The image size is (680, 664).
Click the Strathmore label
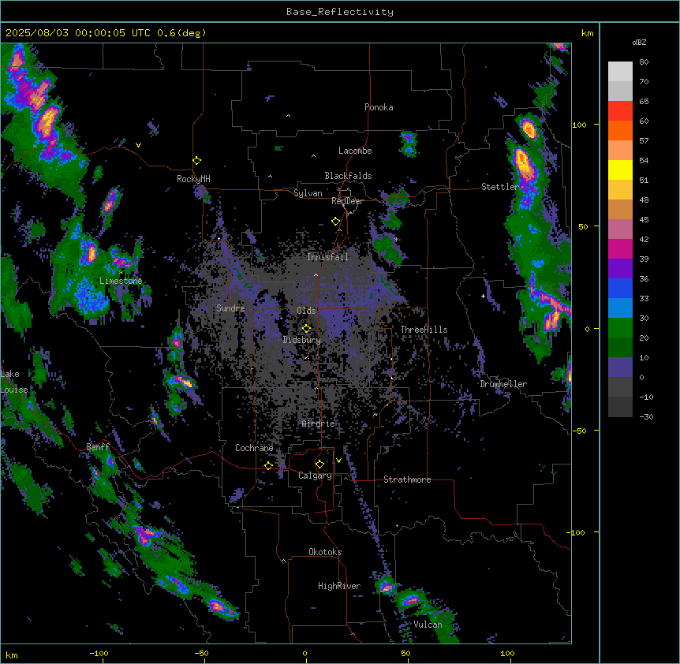click(407, 479)
